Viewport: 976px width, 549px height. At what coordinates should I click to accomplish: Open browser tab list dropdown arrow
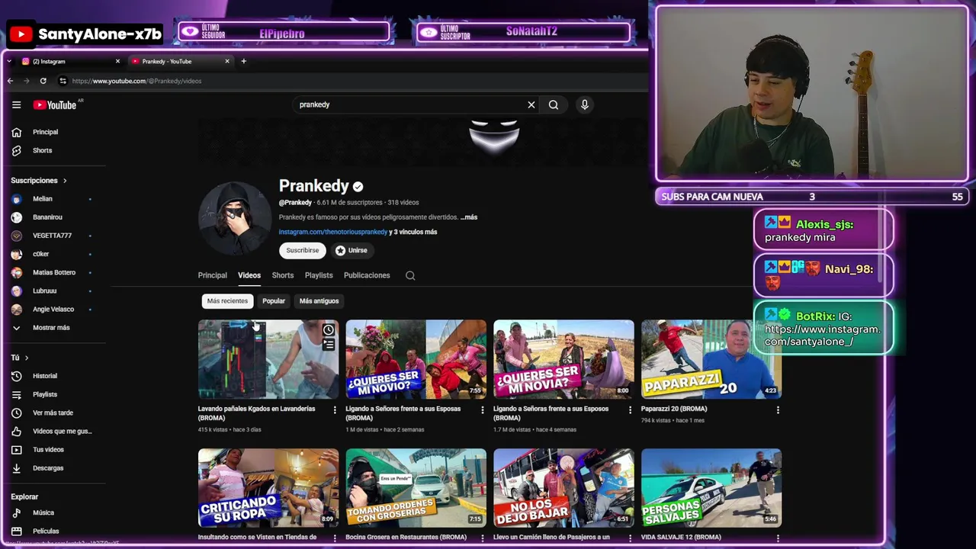tap(8, 61)
